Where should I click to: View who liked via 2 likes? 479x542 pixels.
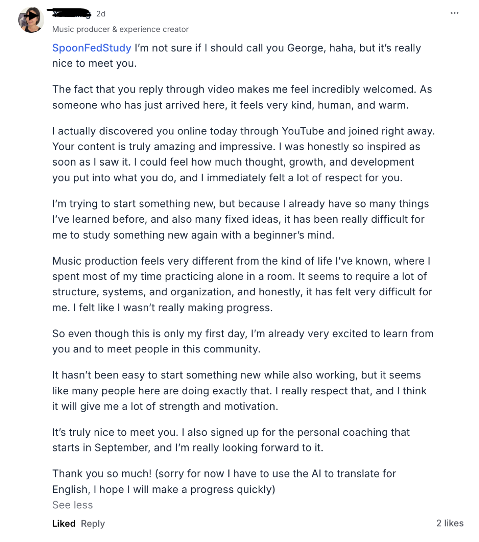click(x=450, y=523)
